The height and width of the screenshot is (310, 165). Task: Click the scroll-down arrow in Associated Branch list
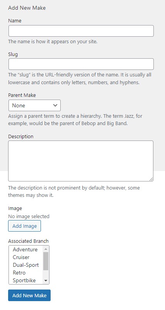[46, 281]
